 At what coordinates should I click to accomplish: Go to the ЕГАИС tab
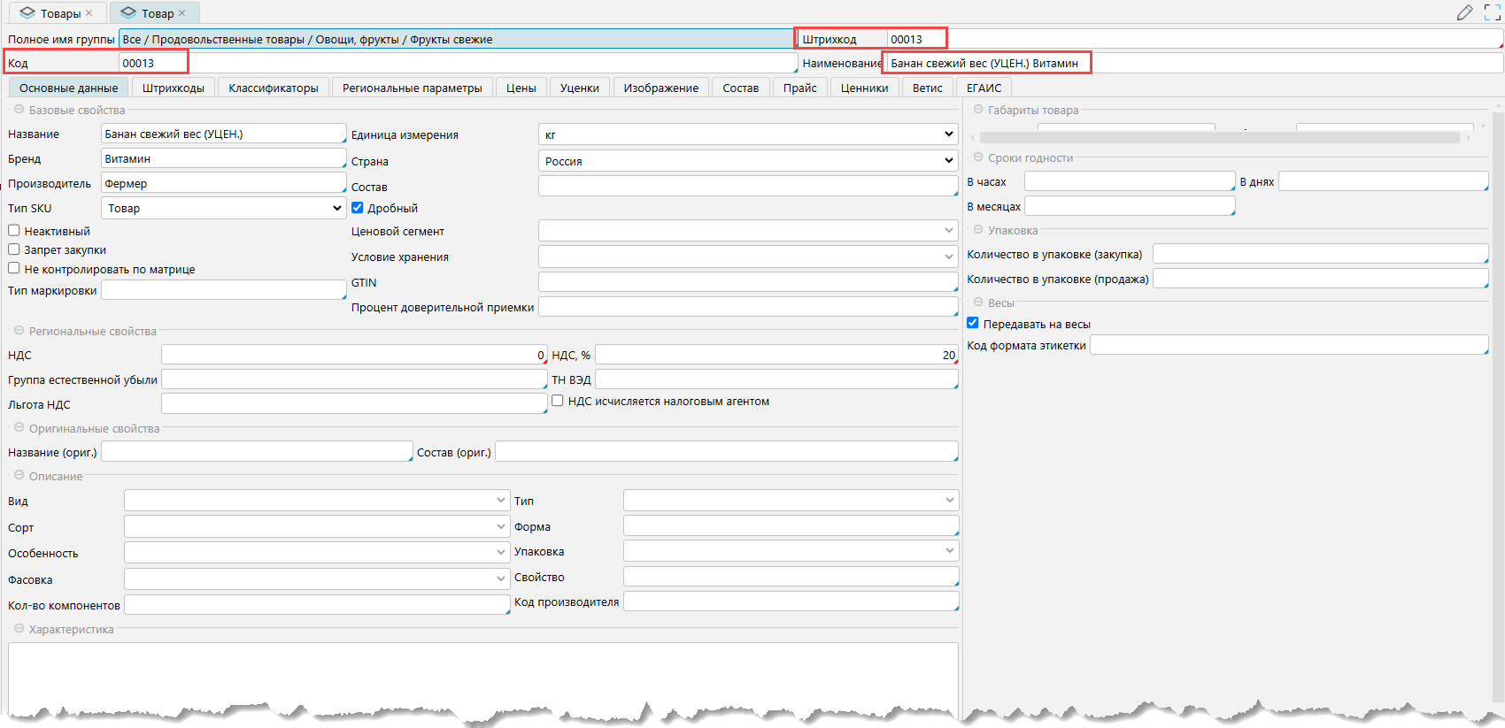pos(984,88)
